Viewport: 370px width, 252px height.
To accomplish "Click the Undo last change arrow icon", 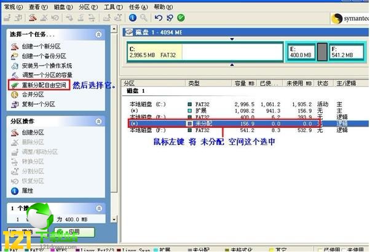I will point(159,18).
